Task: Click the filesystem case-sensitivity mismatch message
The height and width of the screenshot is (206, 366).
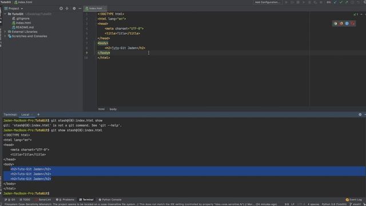Action: (141, 204)
